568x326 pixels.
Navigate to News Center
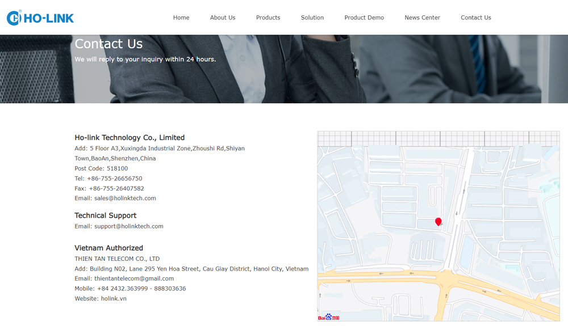tap(422, 18)
